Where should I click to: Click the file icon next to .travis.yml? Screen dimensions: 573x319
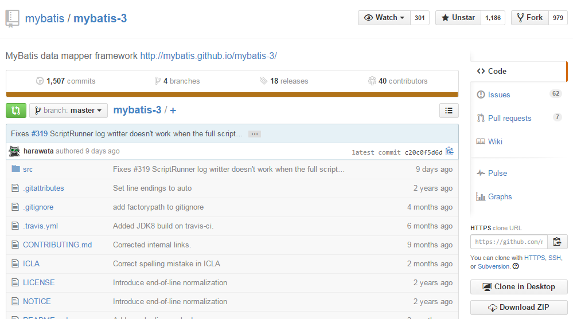(x=15, y=226)
